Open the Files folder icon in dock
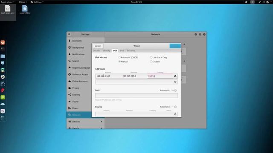Viewport: 273px width, 153px height. coord(3,56)
